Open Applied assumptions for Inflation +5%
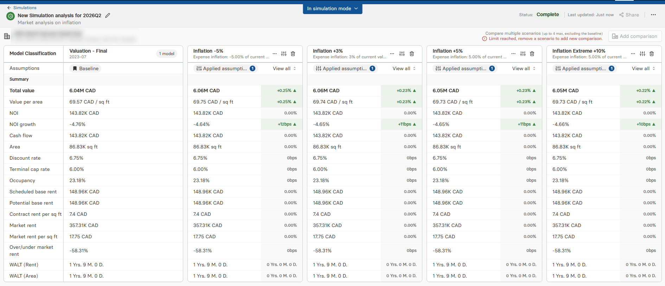Image resolution: width=665 pixels, height=286 pixels. pos(464,68)
